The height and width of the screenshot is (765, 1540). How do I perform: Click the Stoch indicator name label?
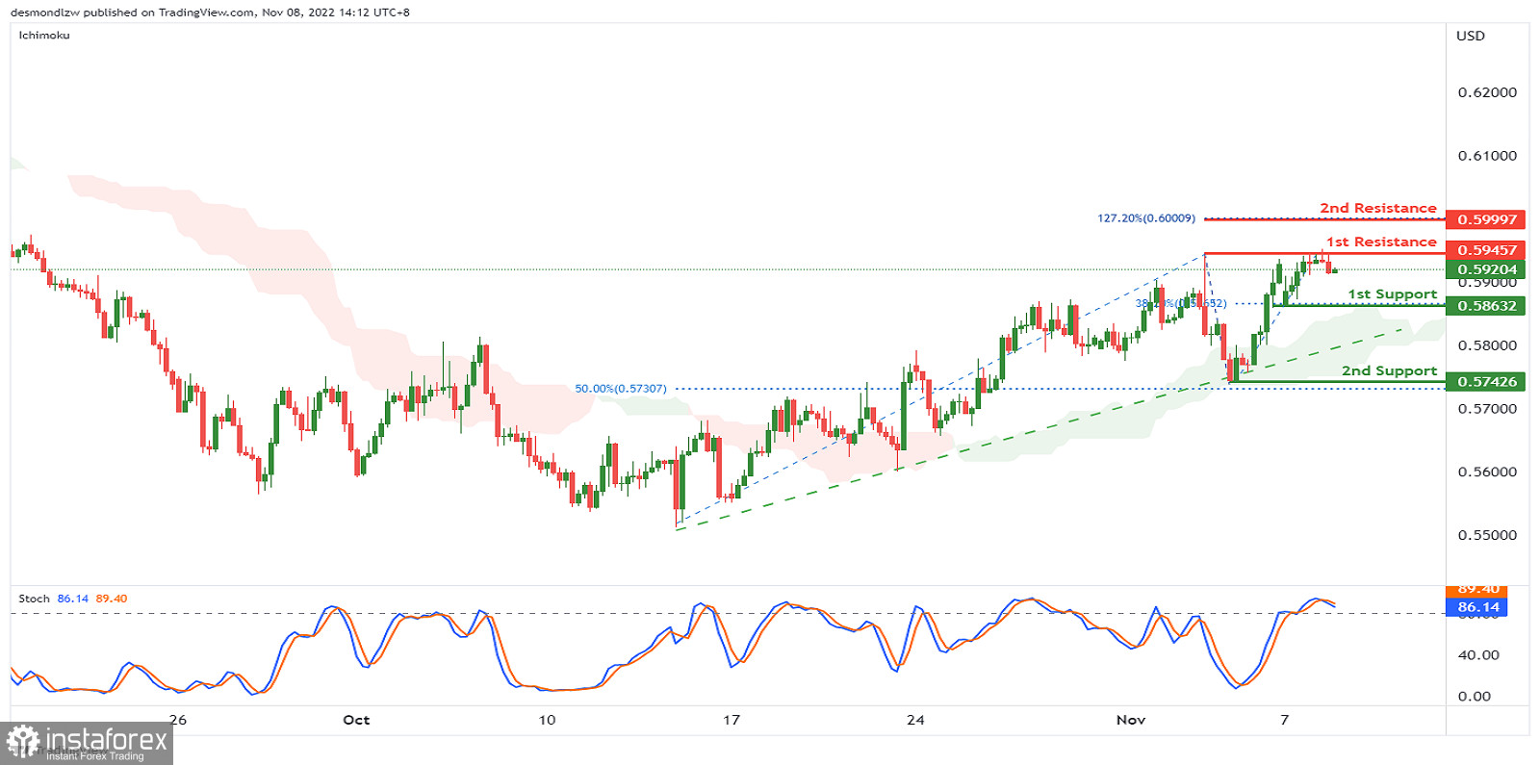(34, 599)
